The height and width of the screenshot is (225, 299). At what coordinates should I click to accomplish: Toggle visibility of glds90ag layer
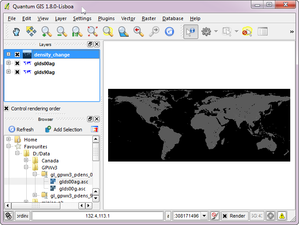(x=17, y=72)
